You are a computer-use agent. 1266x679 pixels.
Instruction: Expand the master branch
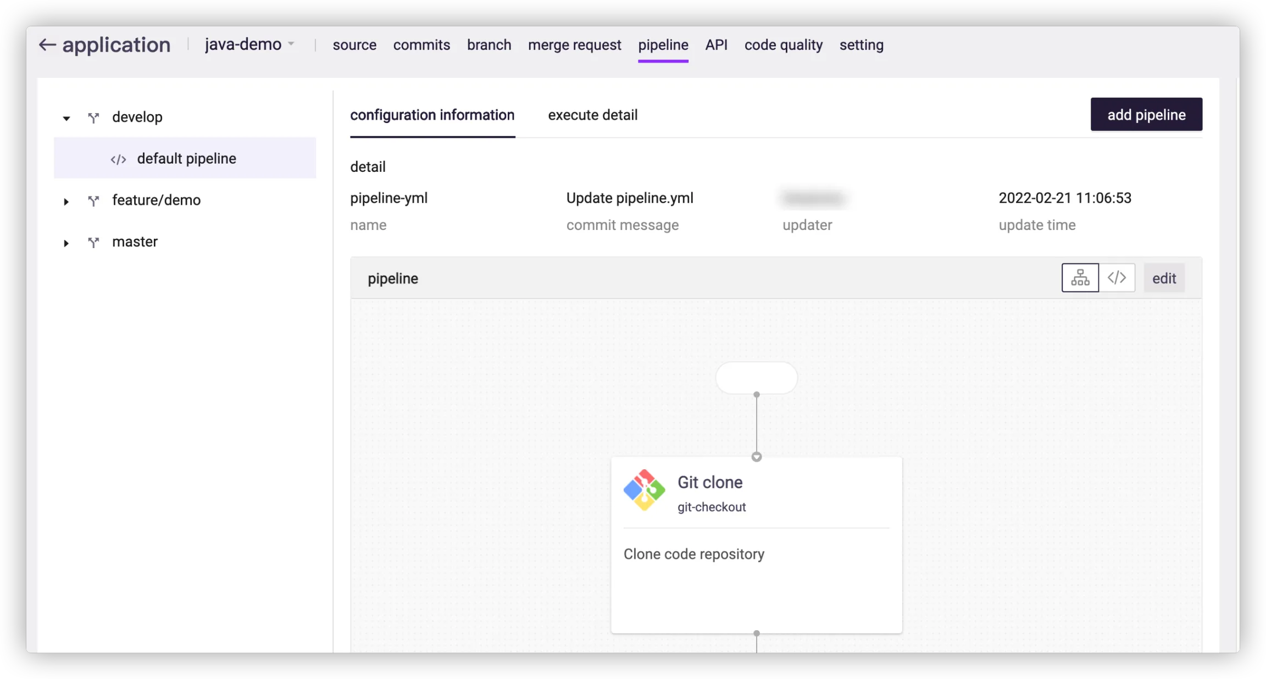tap(66, 243)
